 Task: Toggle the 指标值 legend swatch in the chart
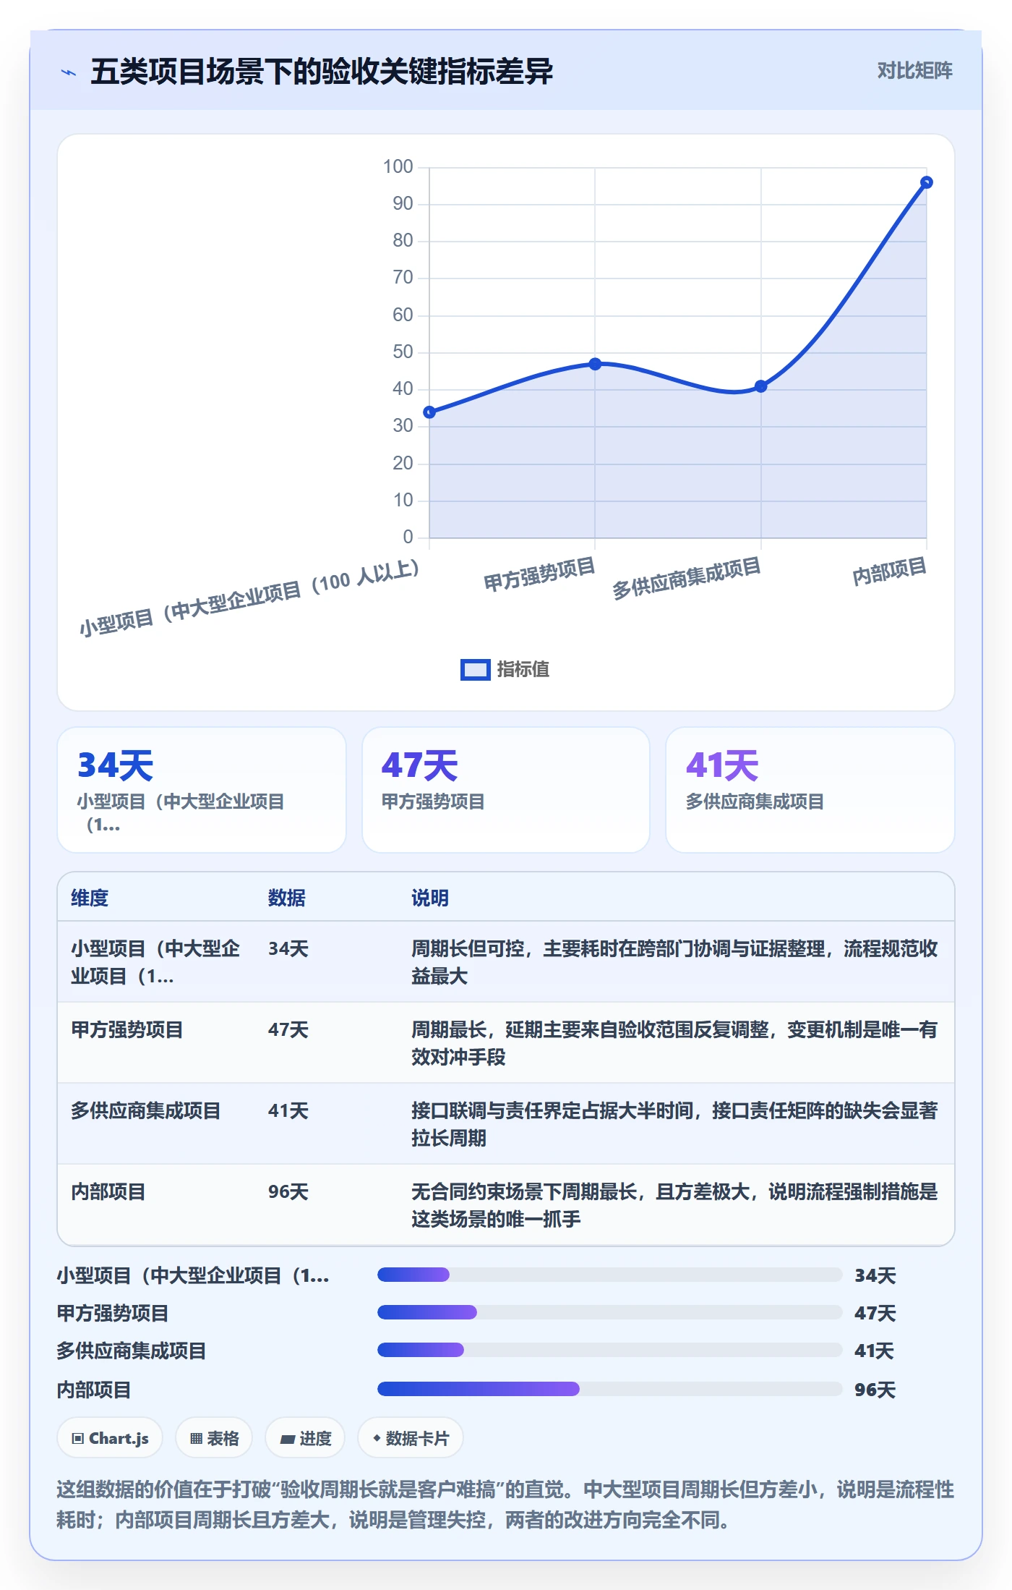click(475, 670)
